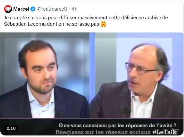Open the @realmarcel1 handle link
184x137 pixels.
click(52, 9)
